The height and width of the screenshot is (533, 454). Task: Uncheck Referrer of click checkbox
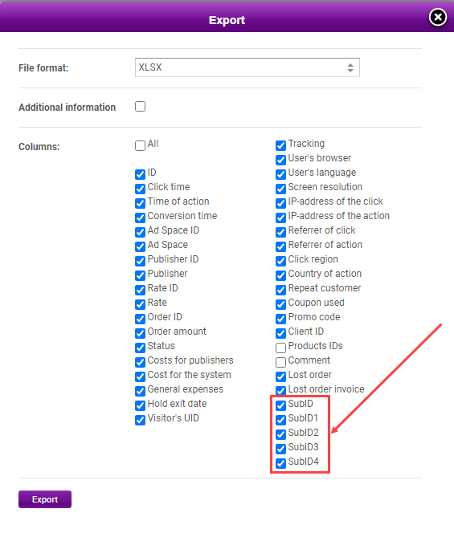click(x=280, y=232)
